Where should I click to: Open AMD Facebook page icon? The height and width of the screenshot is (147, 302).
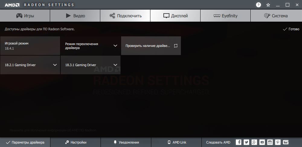pyautogui.click(x=239, y=142)
